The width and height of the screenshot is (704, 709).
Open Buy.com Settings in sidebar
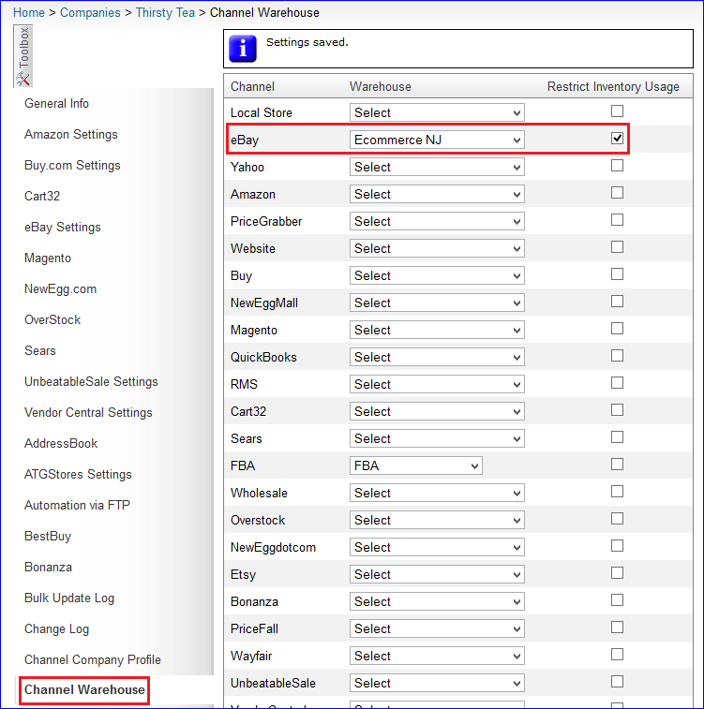(x=72, y=166)
